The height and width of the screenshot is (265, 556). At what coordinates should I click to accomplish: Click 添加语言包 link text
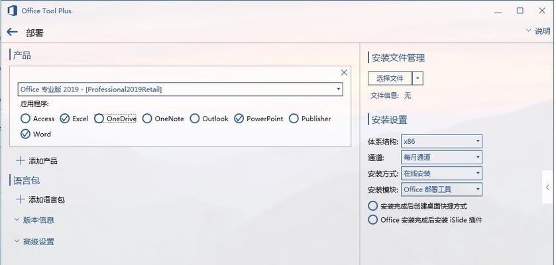tap(46, 199)
